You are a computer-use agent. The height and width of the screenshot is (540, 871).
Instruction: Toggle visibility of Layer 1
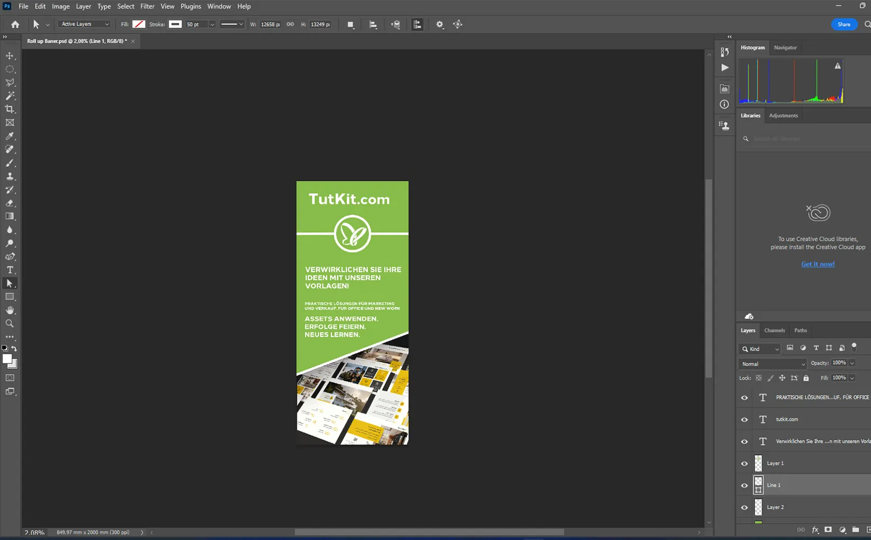(x=745, y=463)
